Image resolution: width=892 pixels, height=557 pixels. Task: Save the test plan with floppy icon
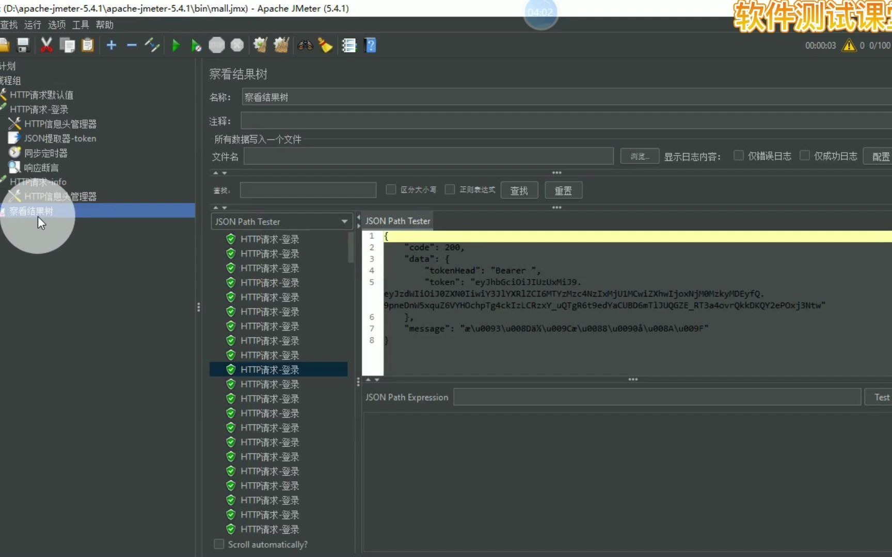point(23,45)
